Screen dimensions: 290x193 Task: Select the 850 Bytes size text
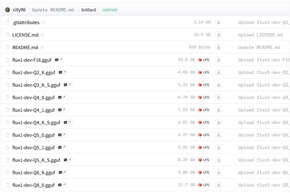click(200, 47)
